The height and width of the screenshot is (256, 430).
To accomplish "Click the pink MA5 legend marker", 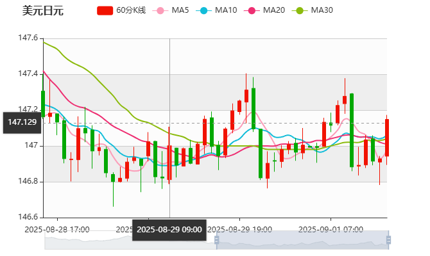I will point(160,10).
